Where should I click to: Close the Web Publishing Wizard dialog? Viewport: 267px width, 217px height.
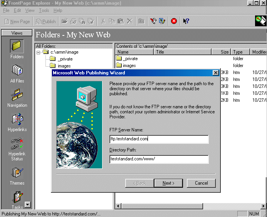coord(216,73)
